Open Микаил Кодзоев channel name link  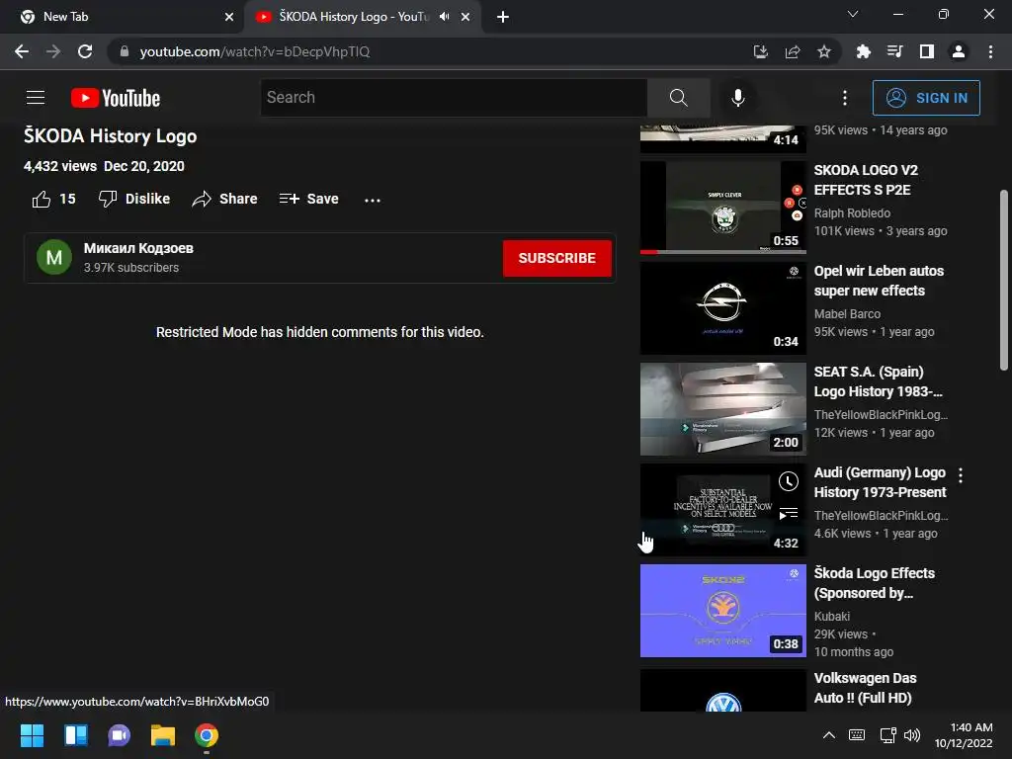pyautogui.click(x=138, y=248)
